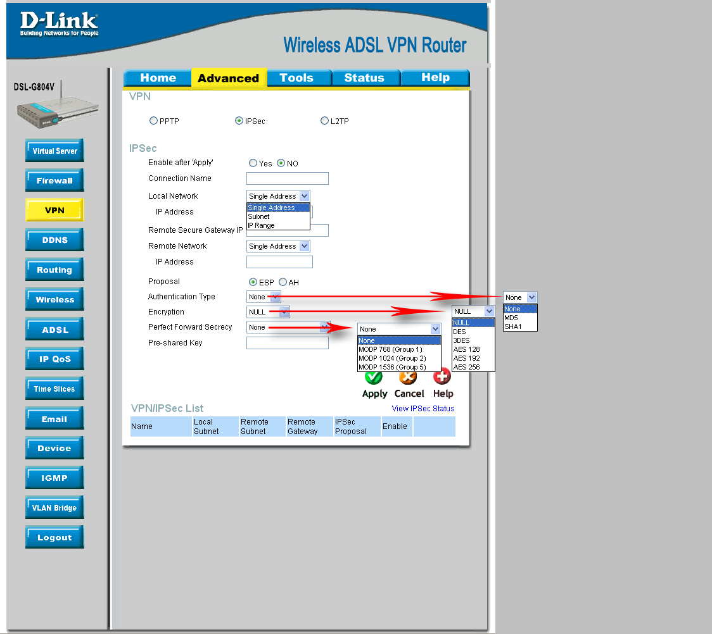Open the Virtual Server page
712x634 pixels.
click(54, 151)
